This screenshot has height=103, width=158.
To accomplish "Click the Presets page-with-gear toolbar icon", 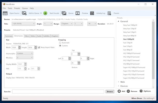I will (x=109, y=13).
